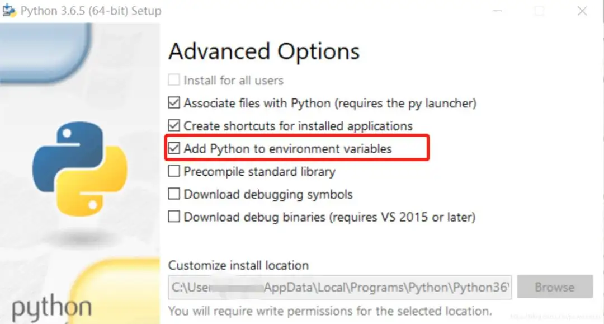The image size is (604, 324).
Task: Minimize the Python Setup window
Action: [x=497, y=10]
